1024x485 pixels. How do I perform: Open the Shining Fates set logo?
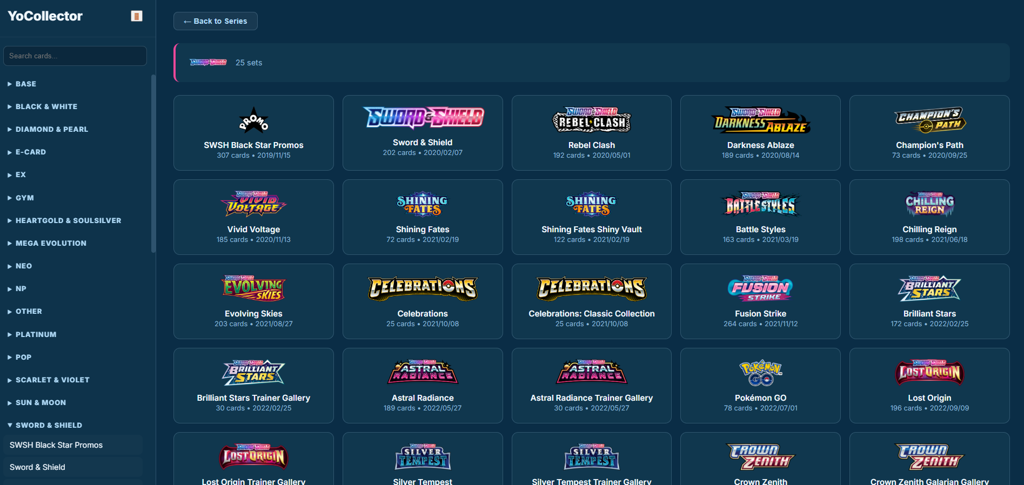423,205
